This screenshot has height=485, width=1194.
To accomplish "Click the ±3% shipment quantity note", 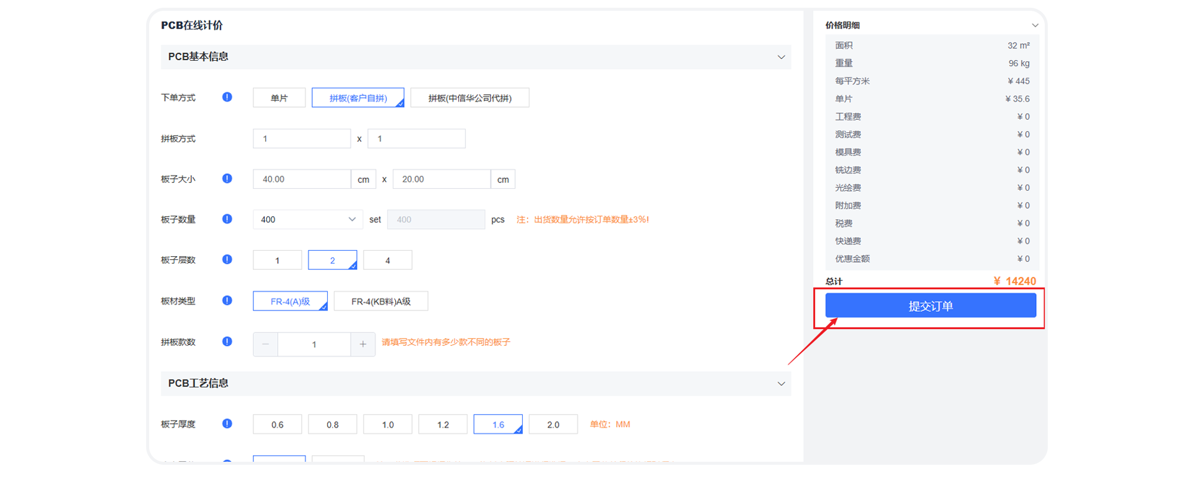I will (x=582, y=219).
